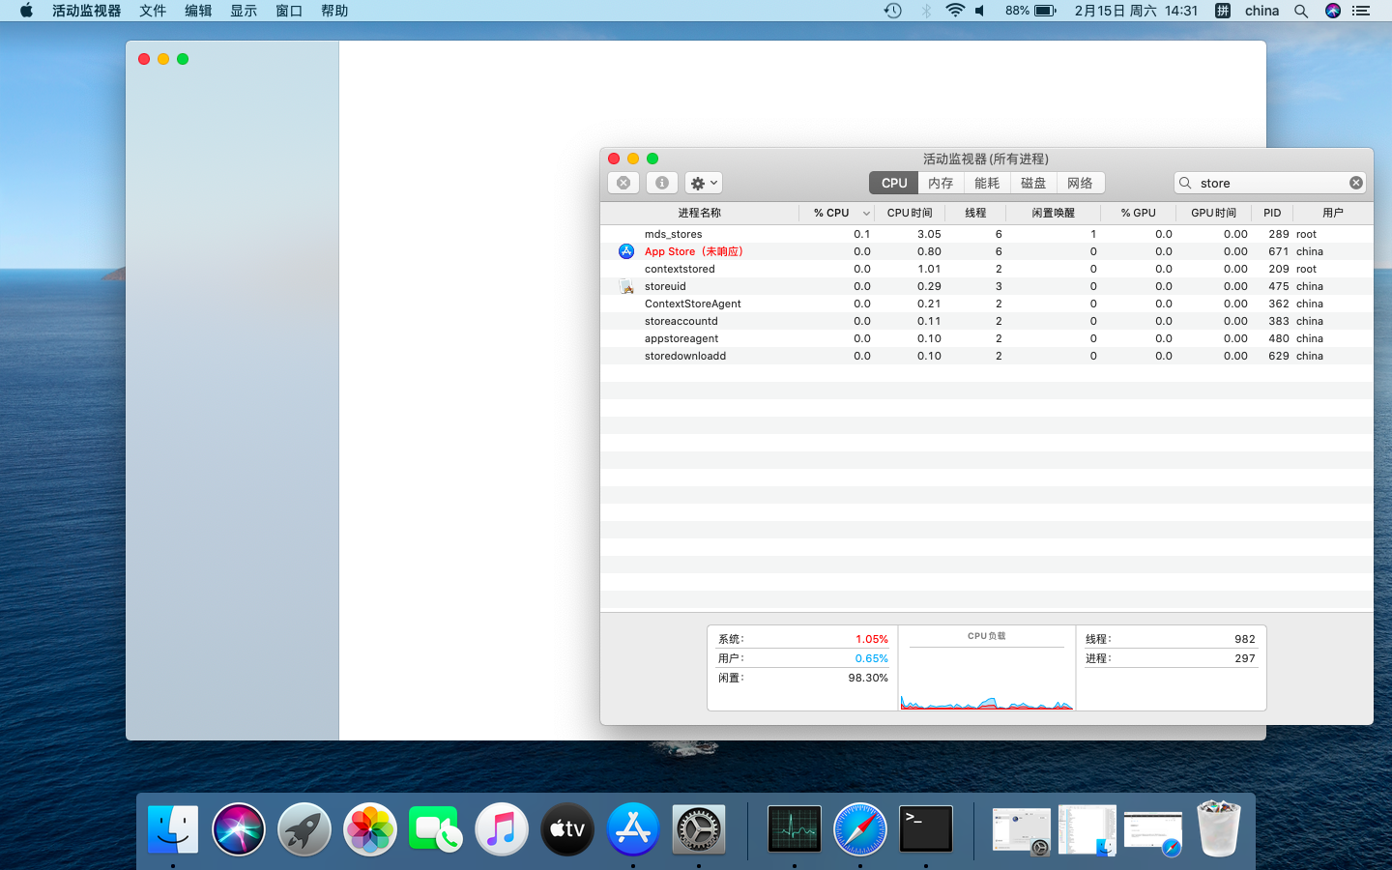Select the storedownloadd process row
The width and height of the screenshot is (1392, 870).
(685, 356)
